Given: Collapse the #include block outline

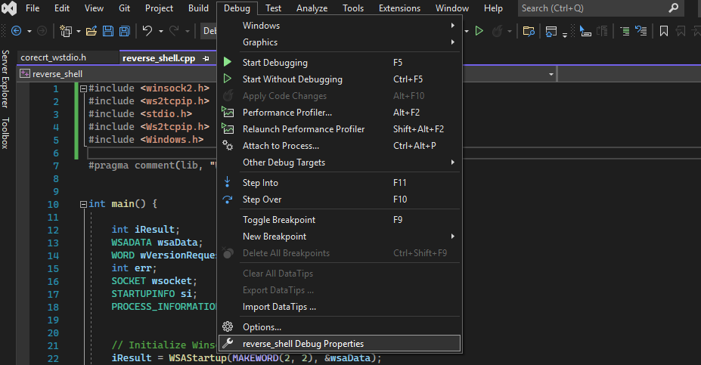Looking at the screenshot, I should click(x=83, y=88).
